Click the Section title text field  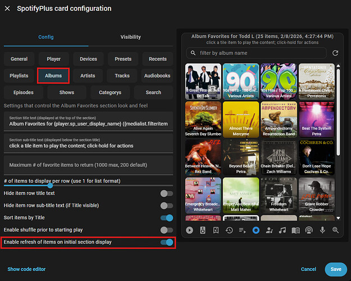point(88,121)
